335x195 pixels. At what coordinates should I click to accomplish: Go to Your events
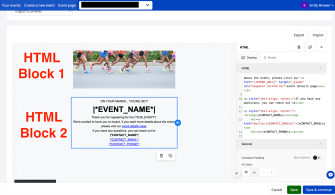pyautogui.click(x=11, y=5)
